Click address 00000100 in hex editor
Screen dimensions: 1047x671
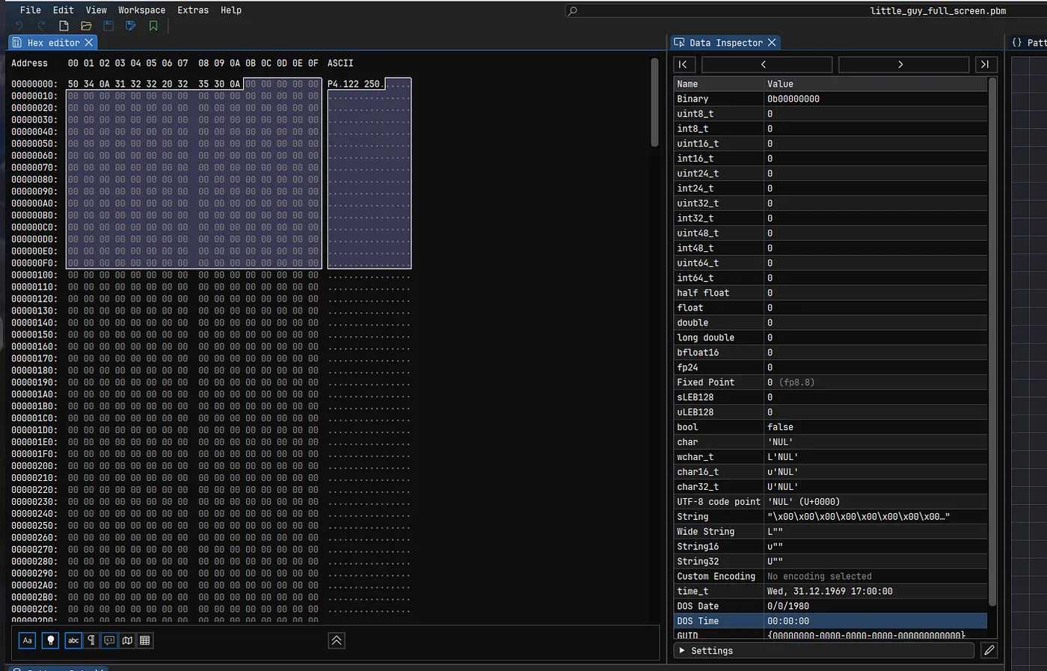[x=34, y=275]
